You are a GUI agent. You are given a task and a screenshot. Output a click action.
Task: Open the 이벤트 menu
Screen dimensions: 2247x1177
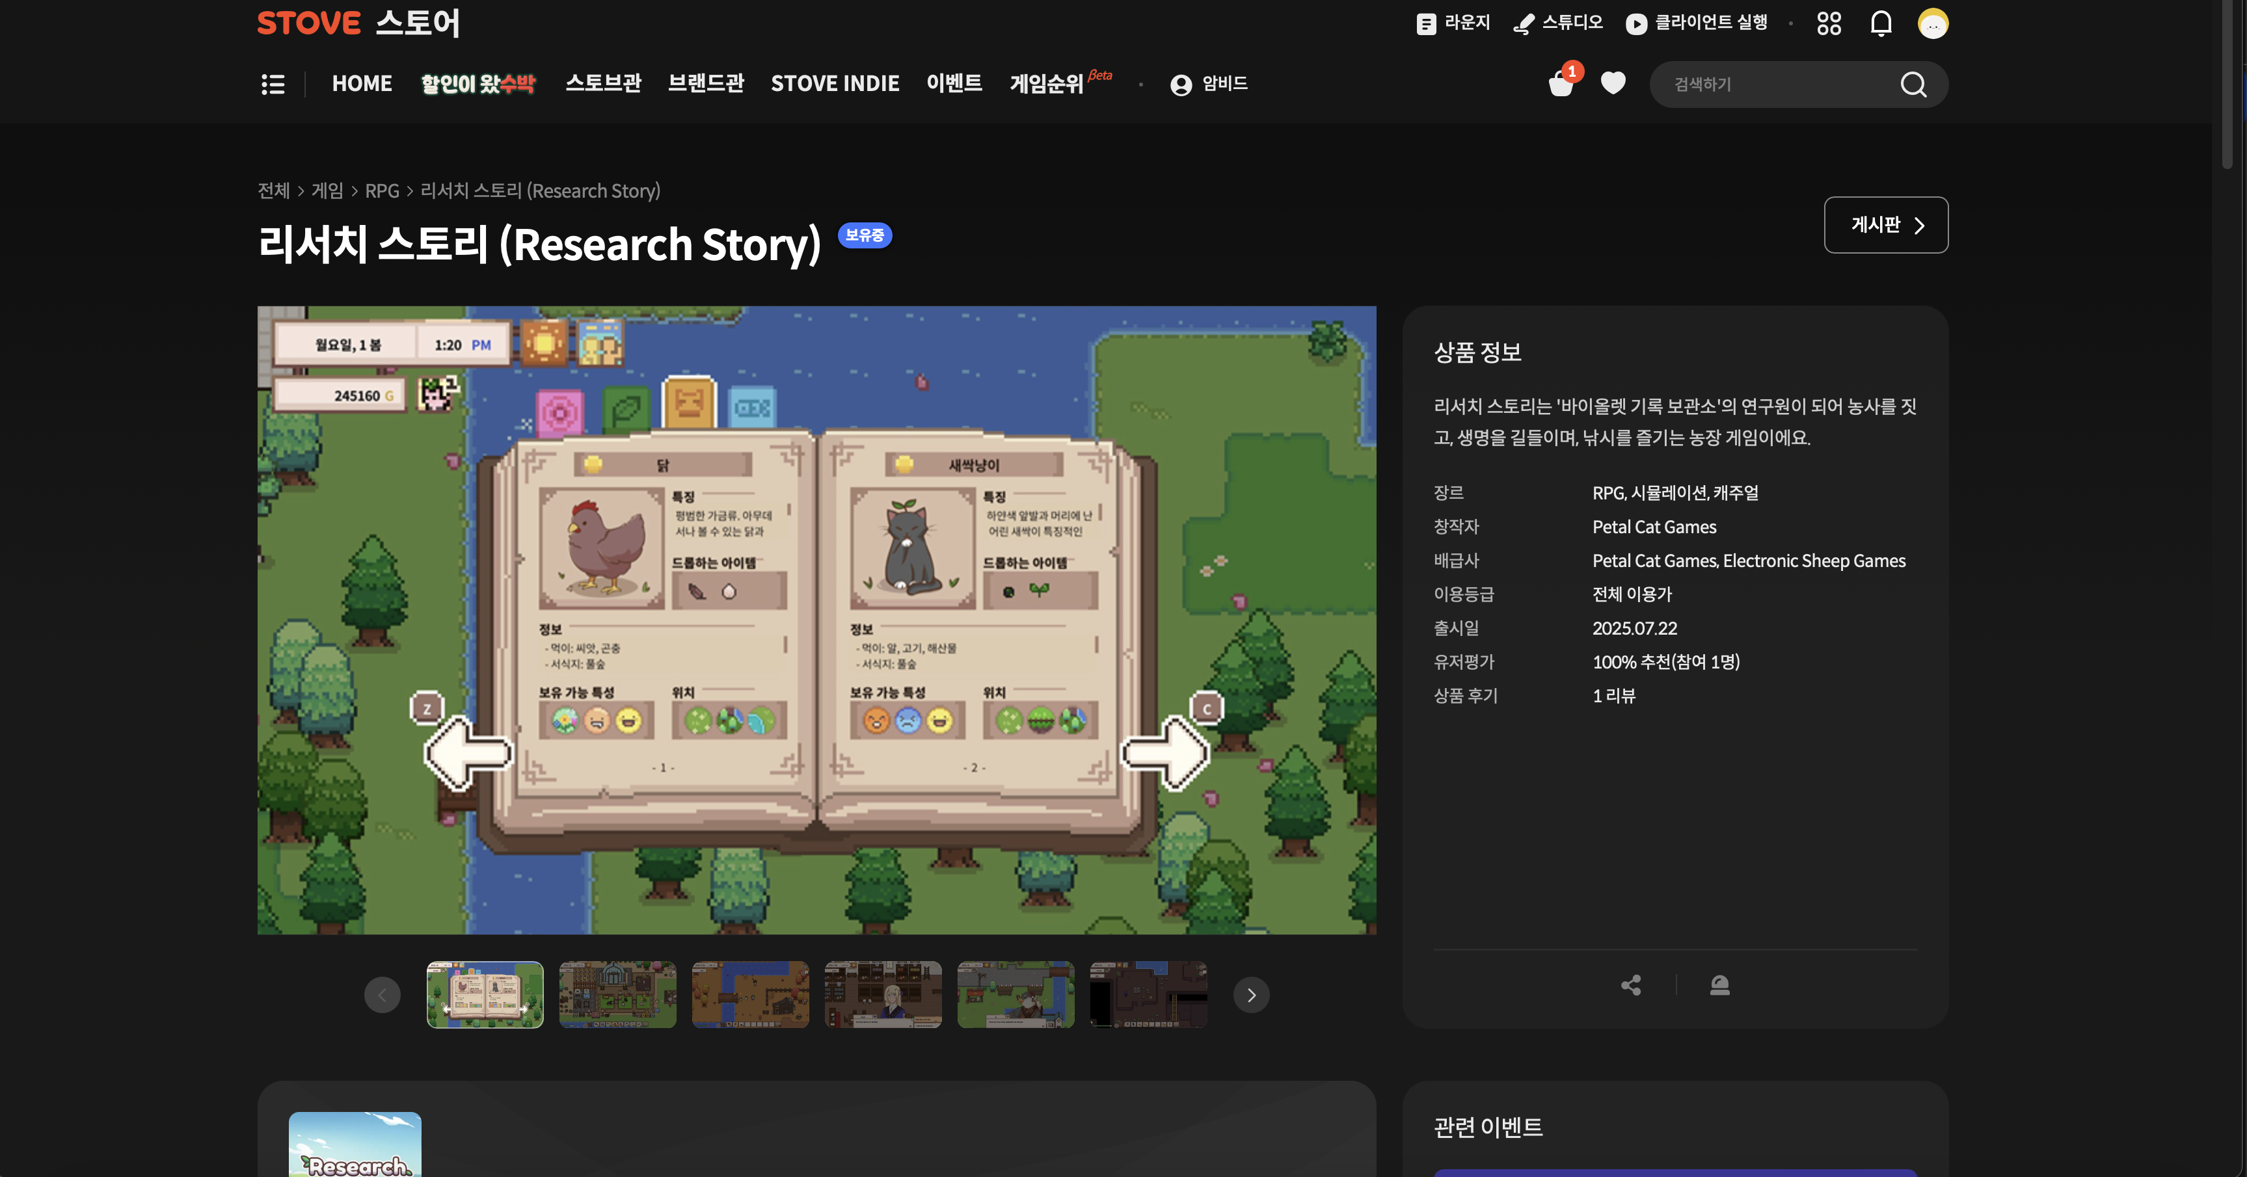pyautogui.click(x=954, y=83)
